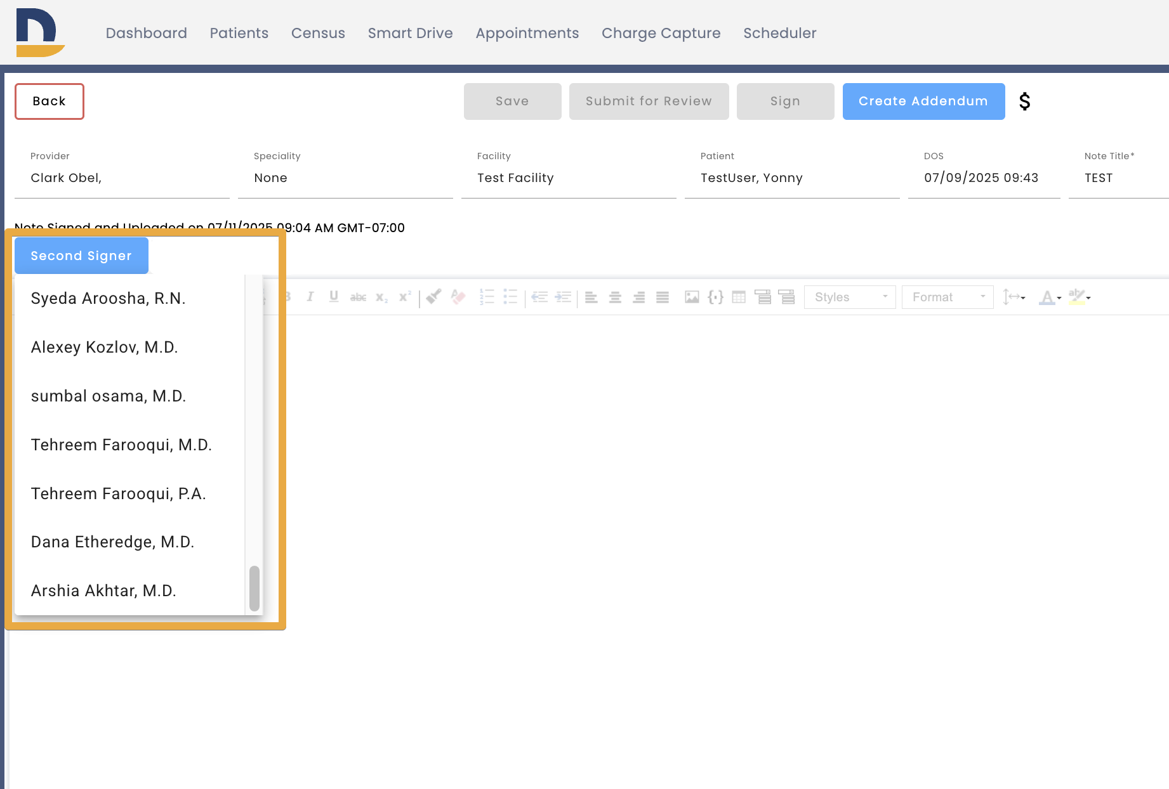Screen dimensions: 1169x789
Task: Toggle the Second Signer dropdown button
Action: point(81,256)
